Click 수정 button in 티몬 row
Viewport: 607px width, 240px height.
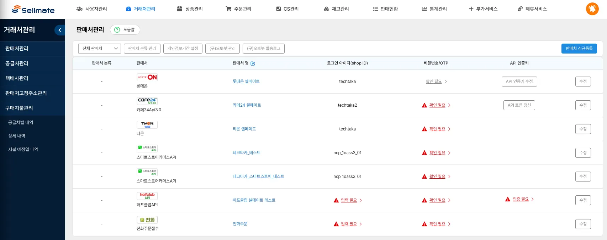pyautogui.click(x=583, y=129)
